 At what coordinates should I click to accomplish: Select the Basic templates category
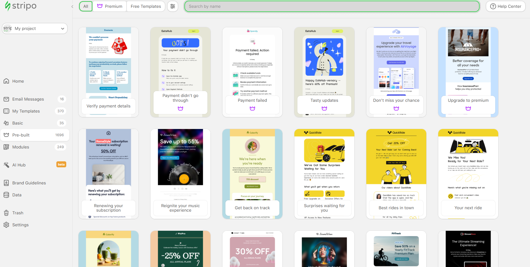coord(18,123)
